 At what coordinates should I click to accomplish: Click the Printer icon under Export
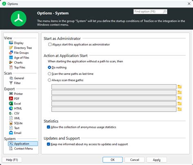click(11, 94)
